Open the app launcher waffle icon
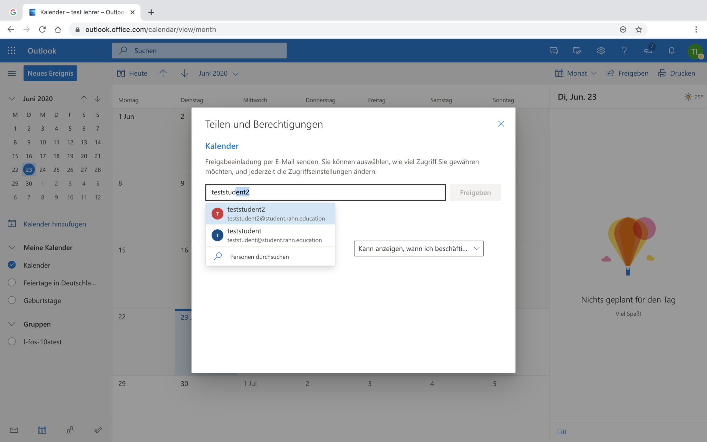Screen dimensions: 707x442 (x=11, y=50)
